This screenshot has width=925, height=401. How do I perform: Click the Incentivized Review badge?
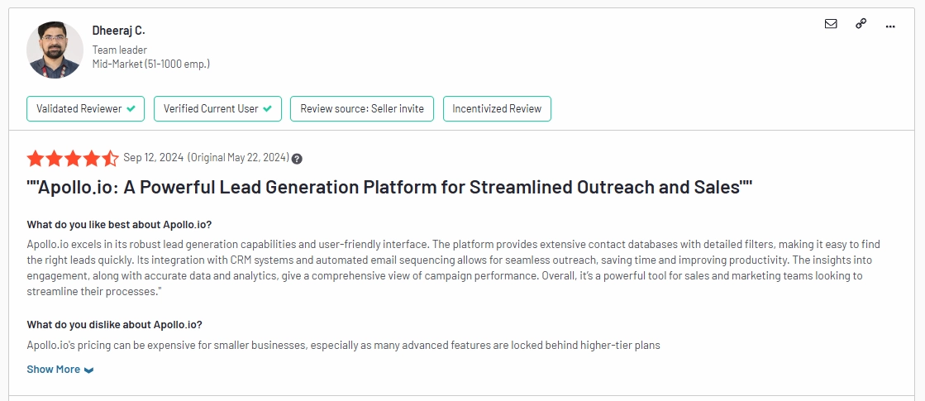coord(497,108)
